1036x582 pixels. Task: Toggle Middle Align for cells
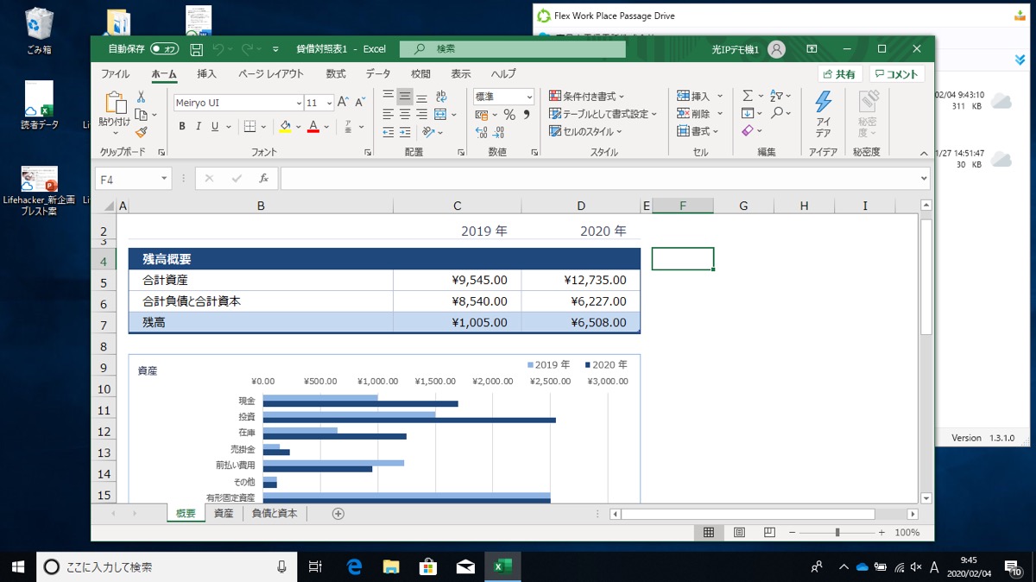(405, 96)
